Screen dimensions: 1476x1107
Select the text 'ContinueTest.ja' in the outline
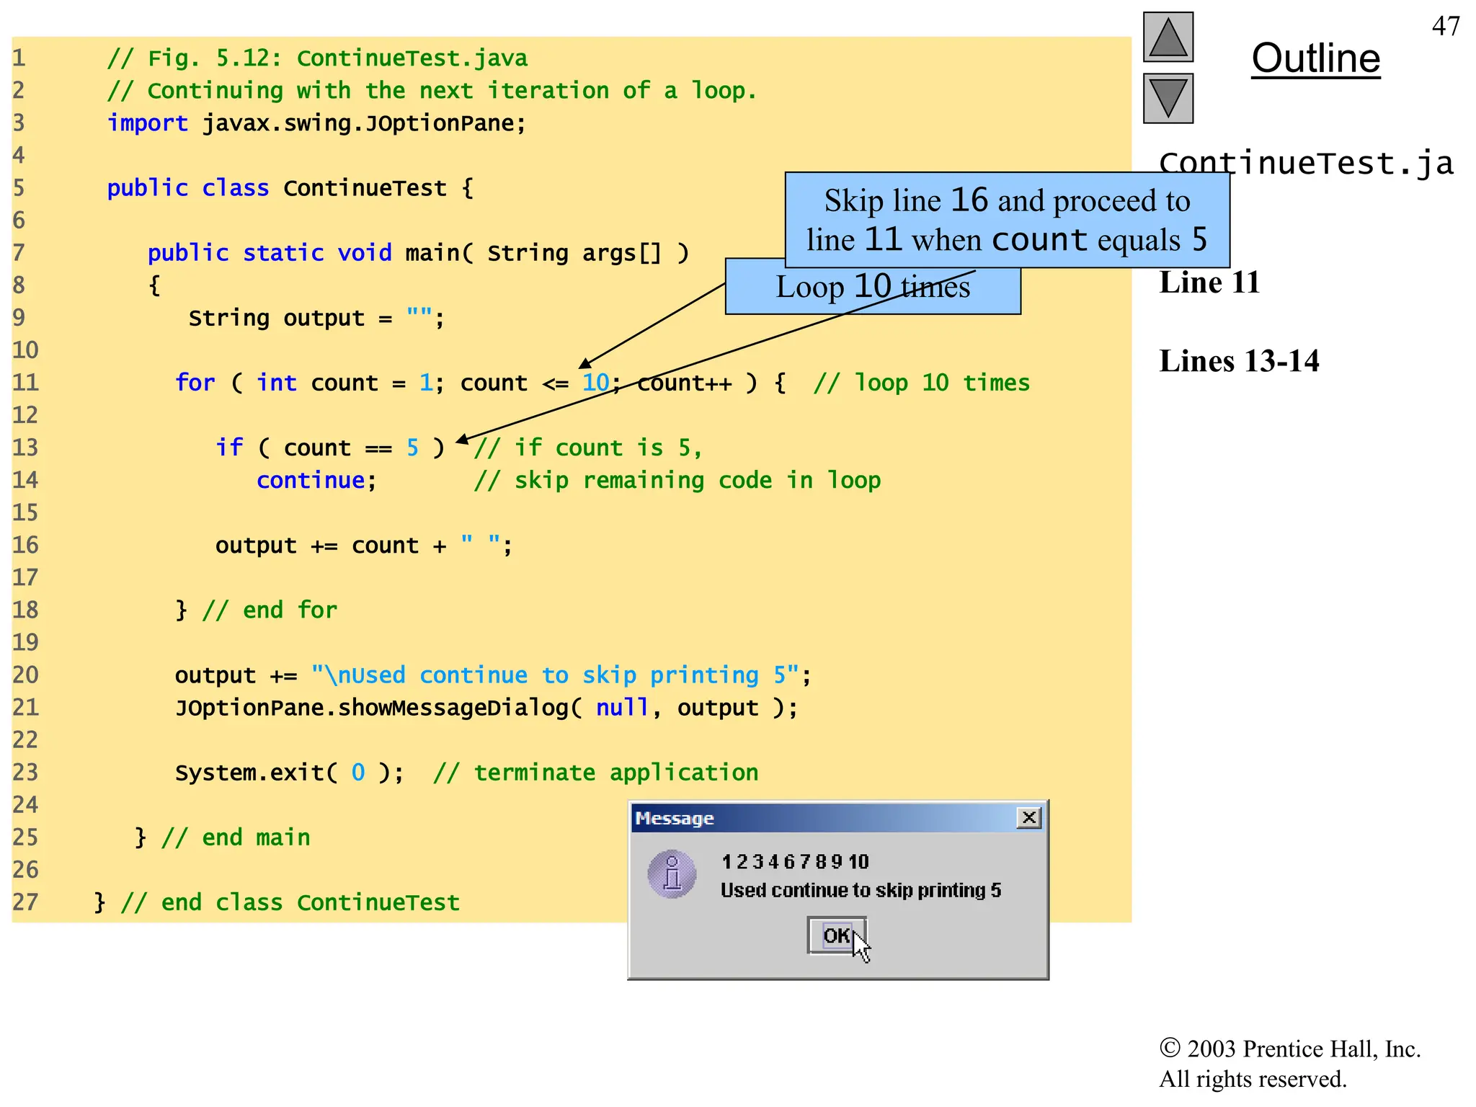point(1305,163)
